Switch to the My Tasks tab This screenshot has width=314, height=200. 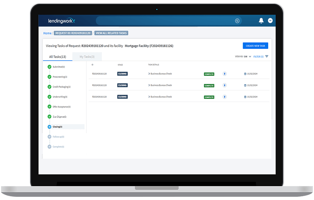[87, 57]
